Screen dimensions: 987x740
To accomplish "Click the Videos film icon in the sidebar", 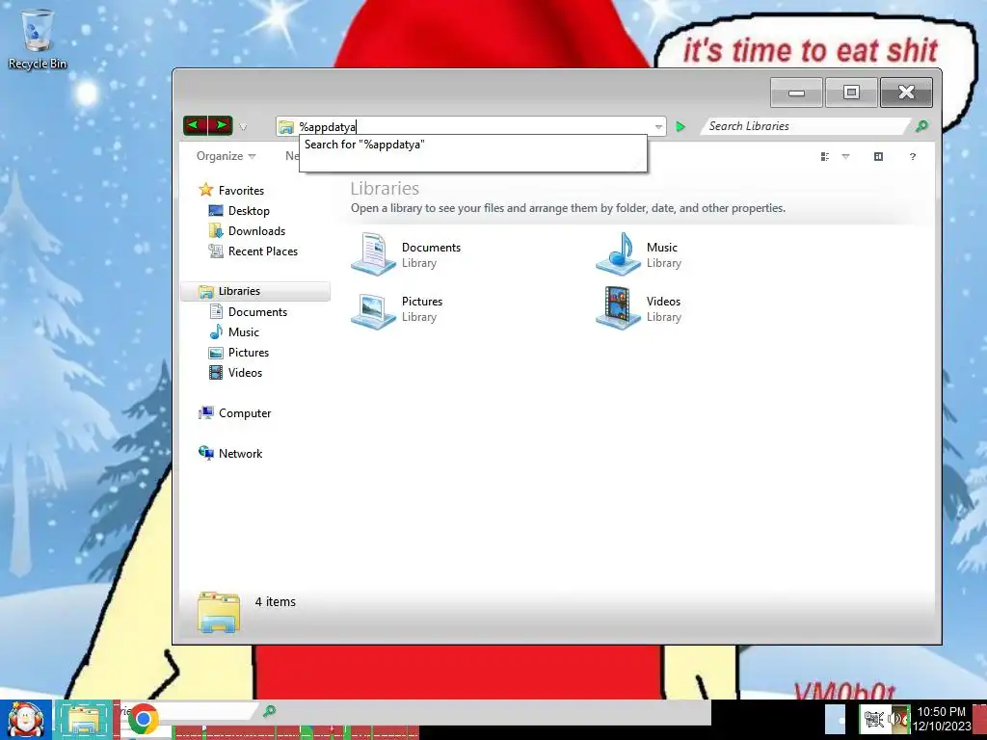I will click(215, 372).
